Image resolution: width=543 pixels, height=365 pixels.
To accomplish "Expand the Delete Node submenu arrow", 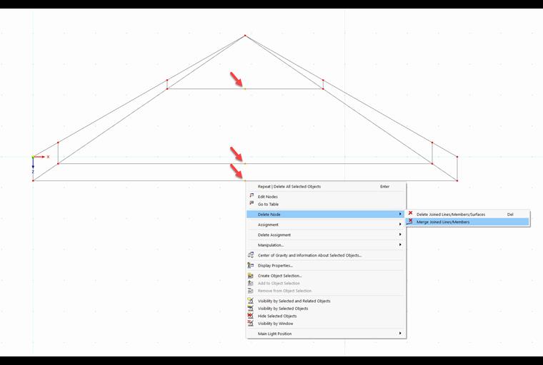I will (x=400, y=215).
